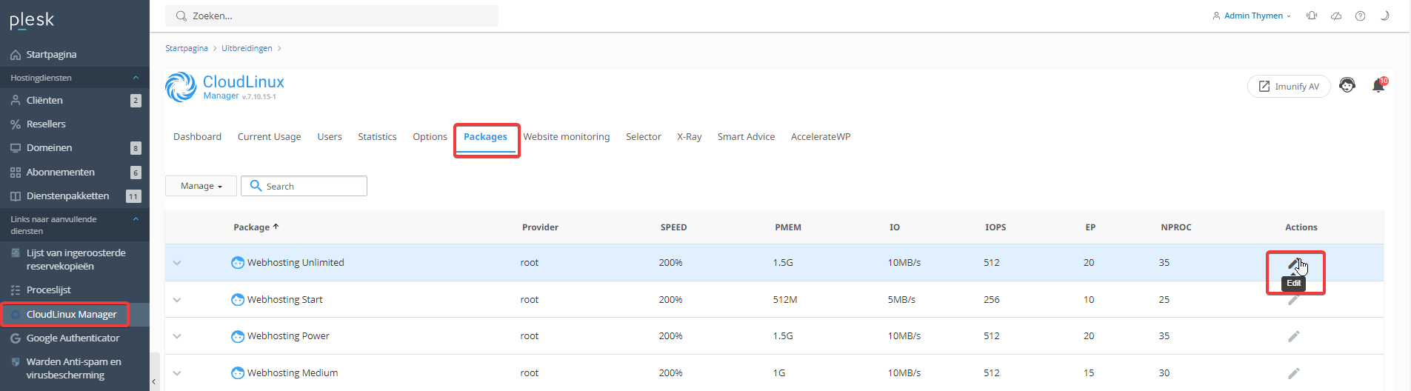Click edit pencil for Webhosting Power
Image resolution: width=1411 pixels, height=391 pixels.
[1293, 336]
